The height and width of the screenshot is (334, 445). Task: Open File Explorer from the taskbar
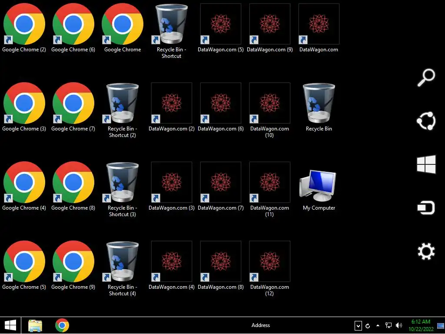pyautogui.click(x=35, y=325)
